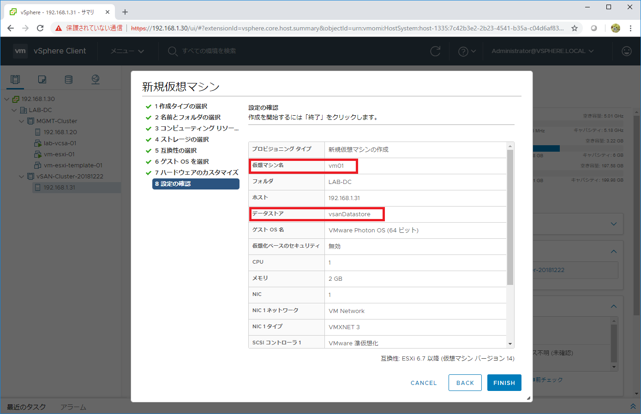641x414 pixels.
Task: Click the vSphere refresh icon
Action: pyautogui.click(x=435, y=51)
